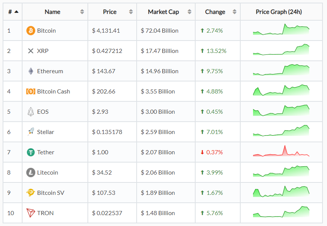Viewport: 327px width, 226px height.
Task: Click the TRON logo icon
Action: (x=31, y=213)
